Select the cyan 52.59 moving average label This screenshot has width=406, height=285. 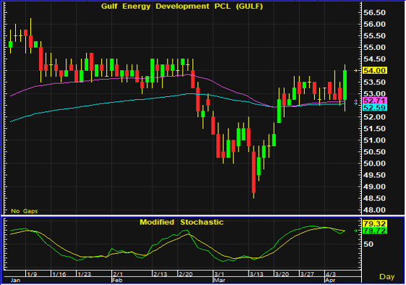pyautogui.click(x=375, y=107)
